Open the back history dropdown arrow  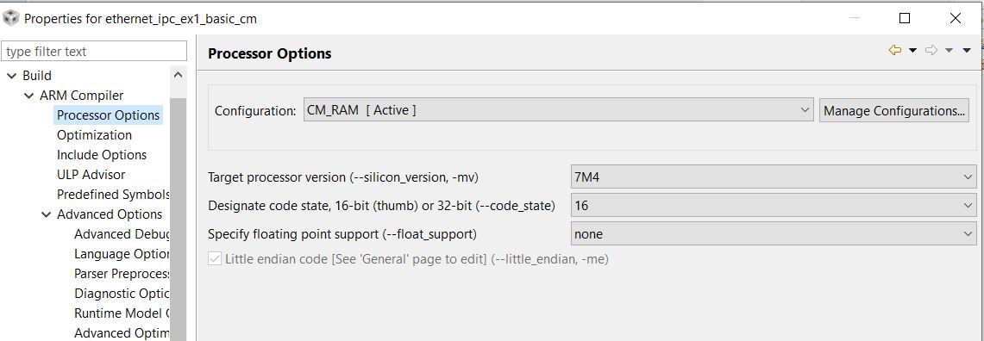(x=912, y=51)
